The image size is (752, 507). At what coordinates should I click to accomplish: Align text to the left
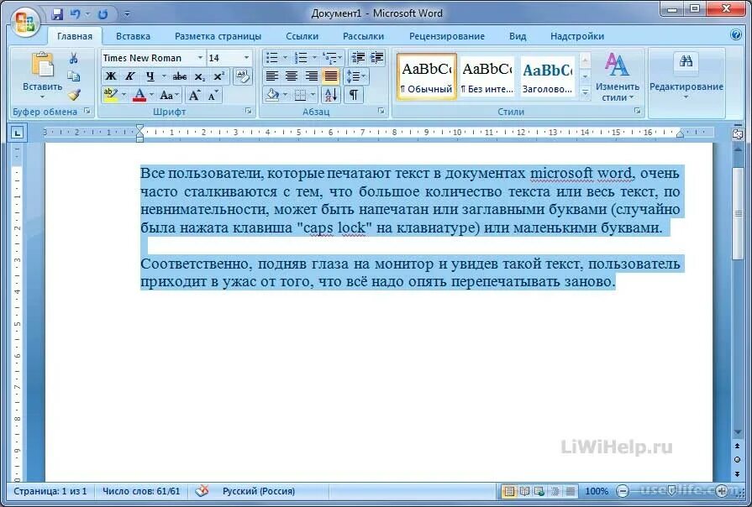coord(272,76)
